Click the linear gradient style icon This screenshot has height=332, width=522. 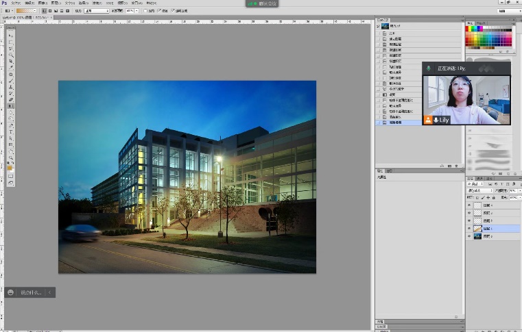pyautogui.click(x=45, y=11)
